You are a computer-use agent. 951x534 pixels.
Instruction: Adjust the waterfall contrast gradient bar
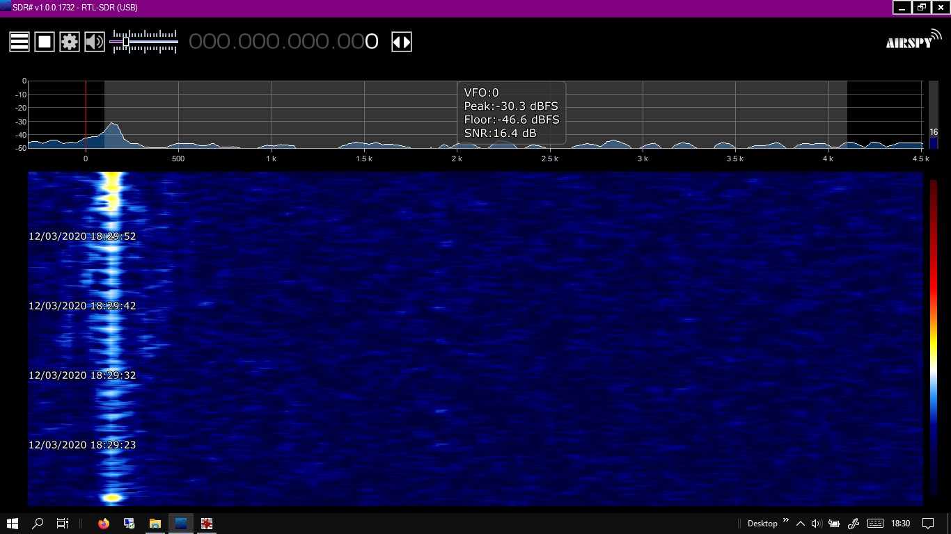[934, 339]
